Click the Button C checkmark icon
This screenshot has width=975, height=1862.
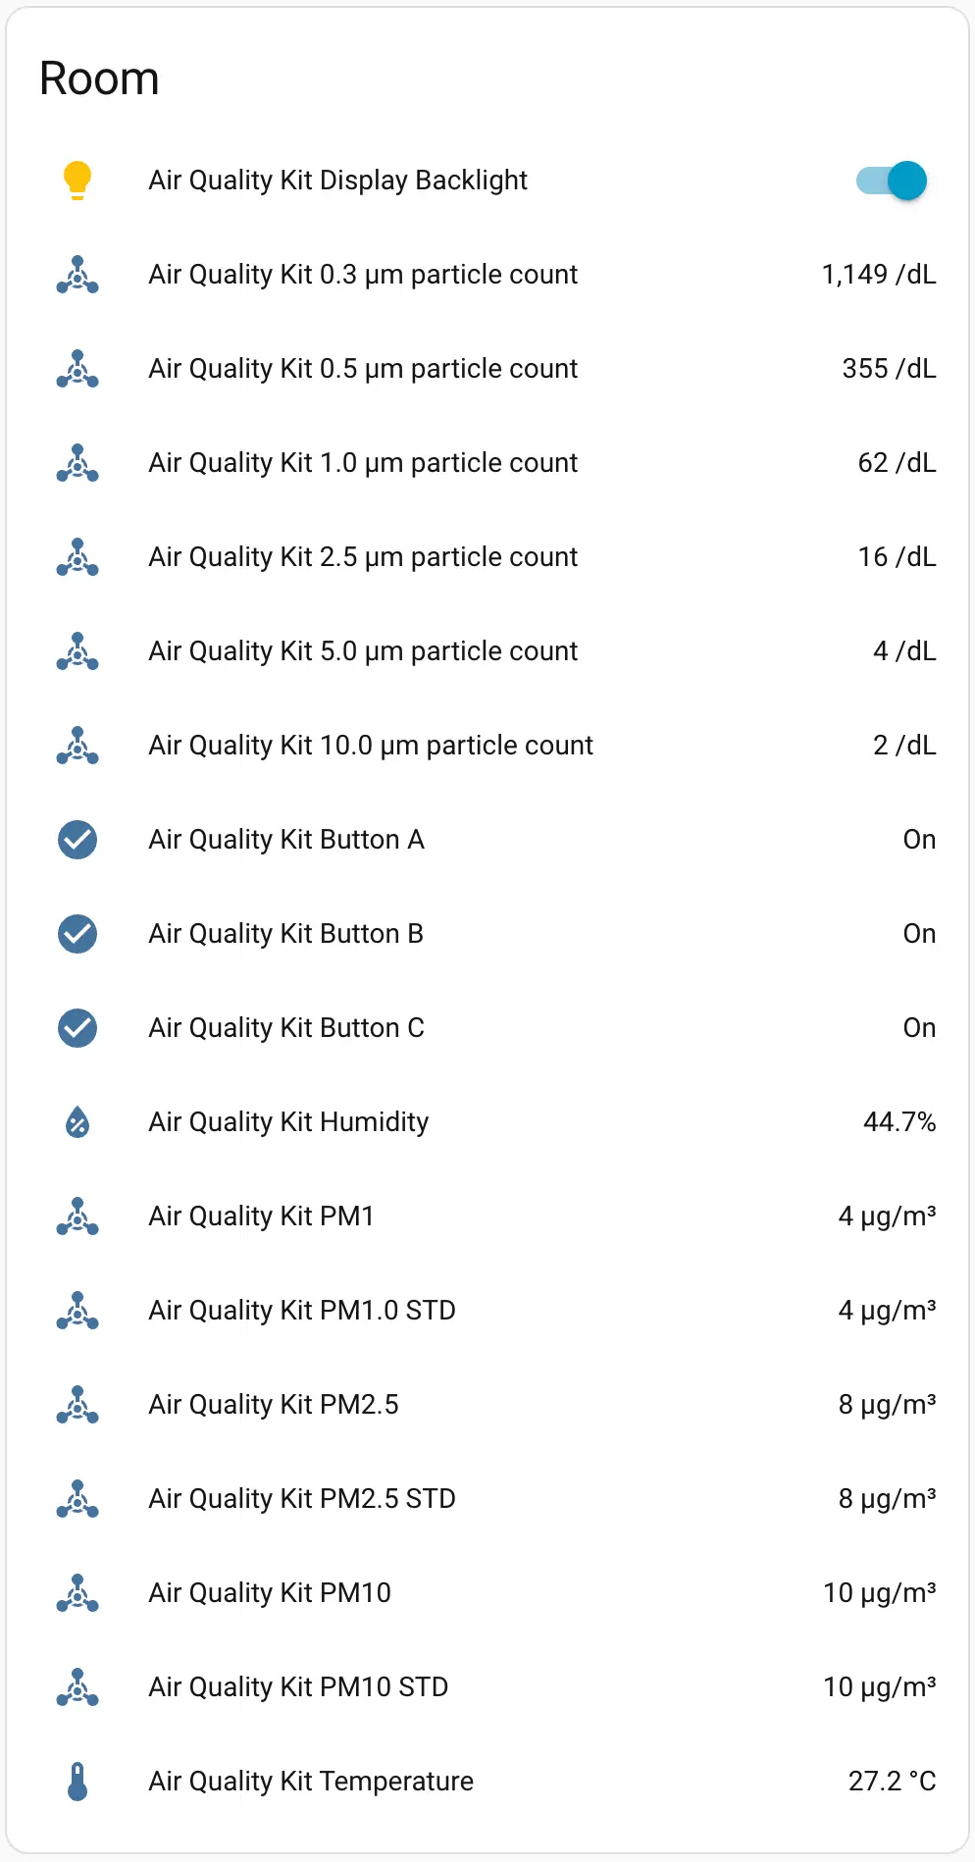[77, 1028]
